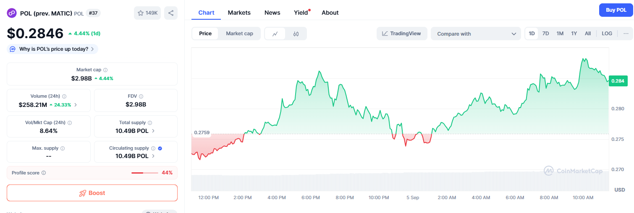Screen dimensions: 634x213
Task: Open Why is POL's price up today link
Action: pos(52,49)
